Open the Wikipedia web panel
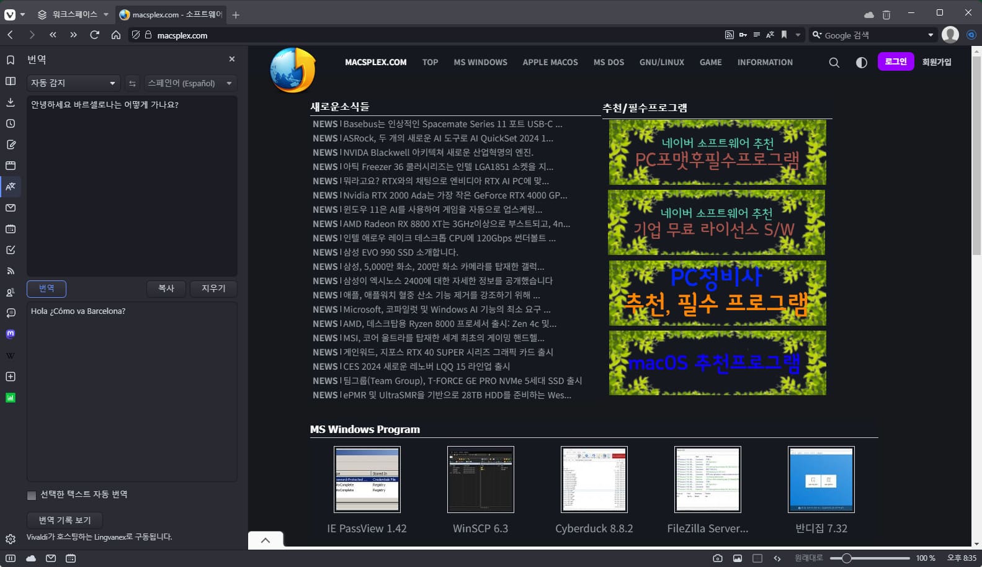This screenshot has height=567, width=982. click(x=11, y=355)
